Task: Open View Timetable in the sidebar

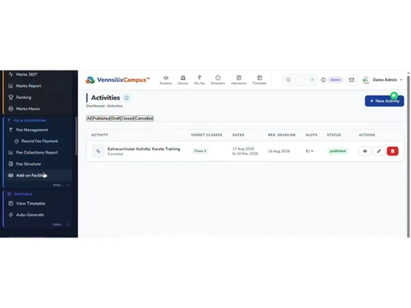Action: point(30,204)
